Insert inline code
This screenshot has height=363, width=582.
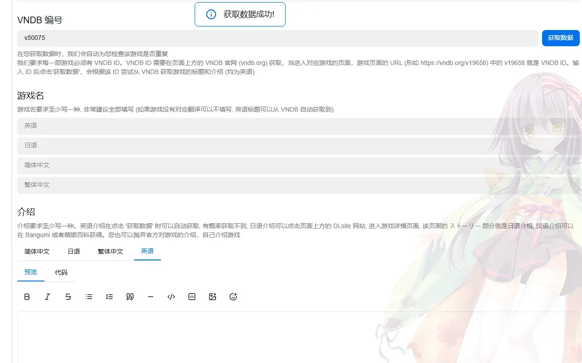click(171, 297)
